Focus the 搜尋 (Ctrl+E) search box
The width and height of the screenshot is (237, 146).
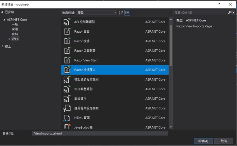click(200, 13)
